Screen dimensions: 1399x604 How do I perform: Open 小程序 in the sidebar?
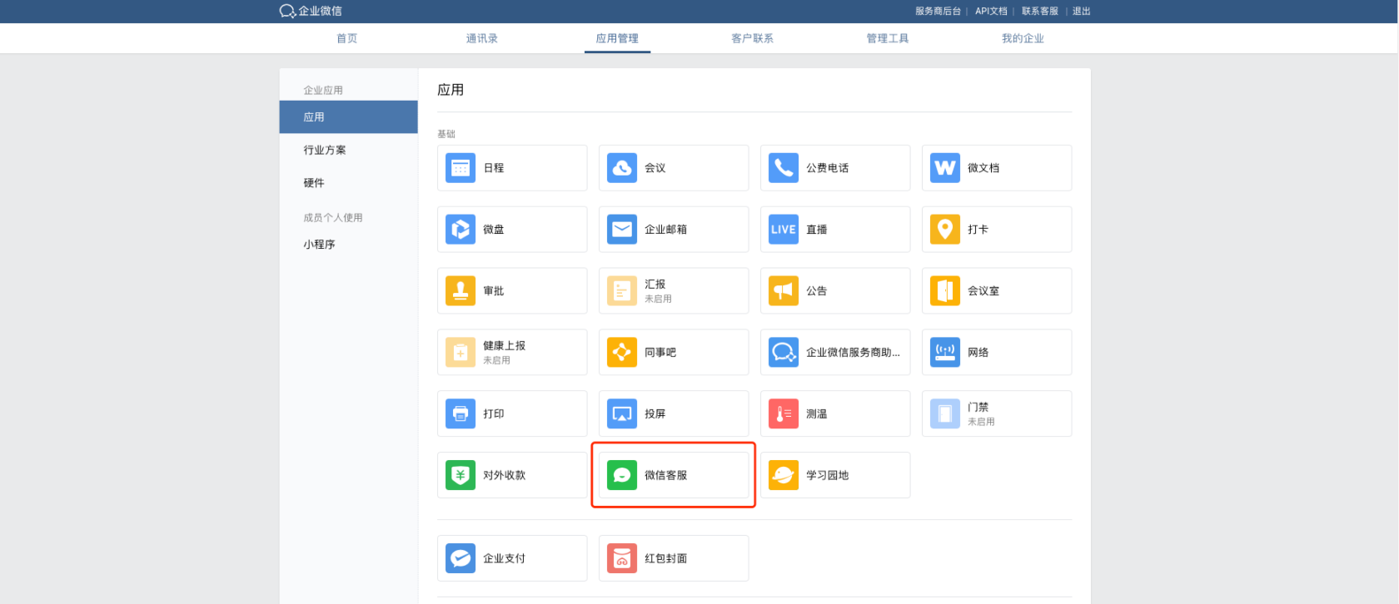tap(319, 245)
